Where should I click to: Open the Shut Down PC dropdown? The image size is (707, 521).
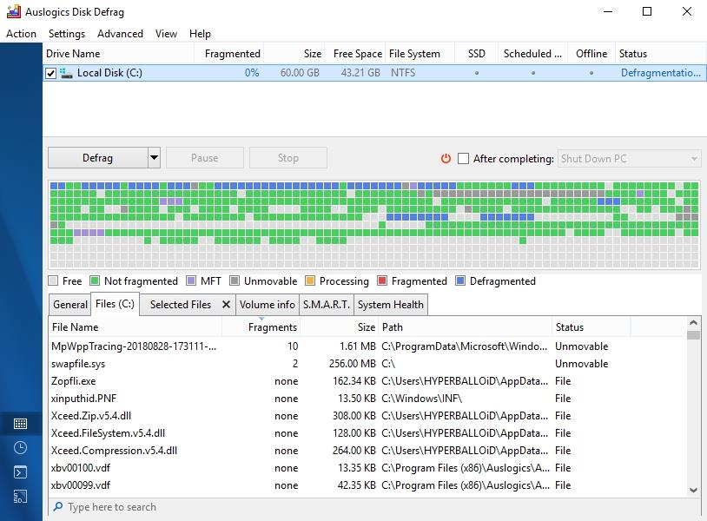coord(629,159)
